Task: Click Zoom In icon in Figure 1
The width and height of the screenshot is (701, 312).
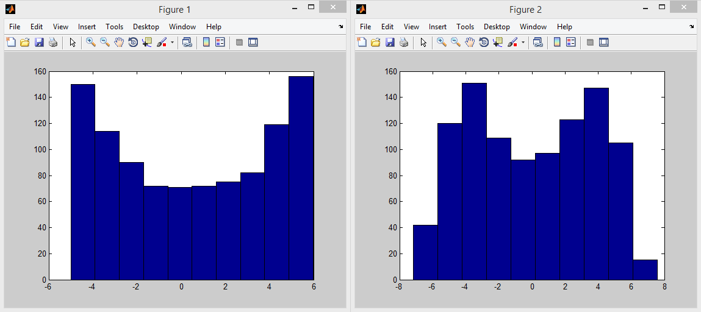Action: pyautogui.click(x=90, y=43)
